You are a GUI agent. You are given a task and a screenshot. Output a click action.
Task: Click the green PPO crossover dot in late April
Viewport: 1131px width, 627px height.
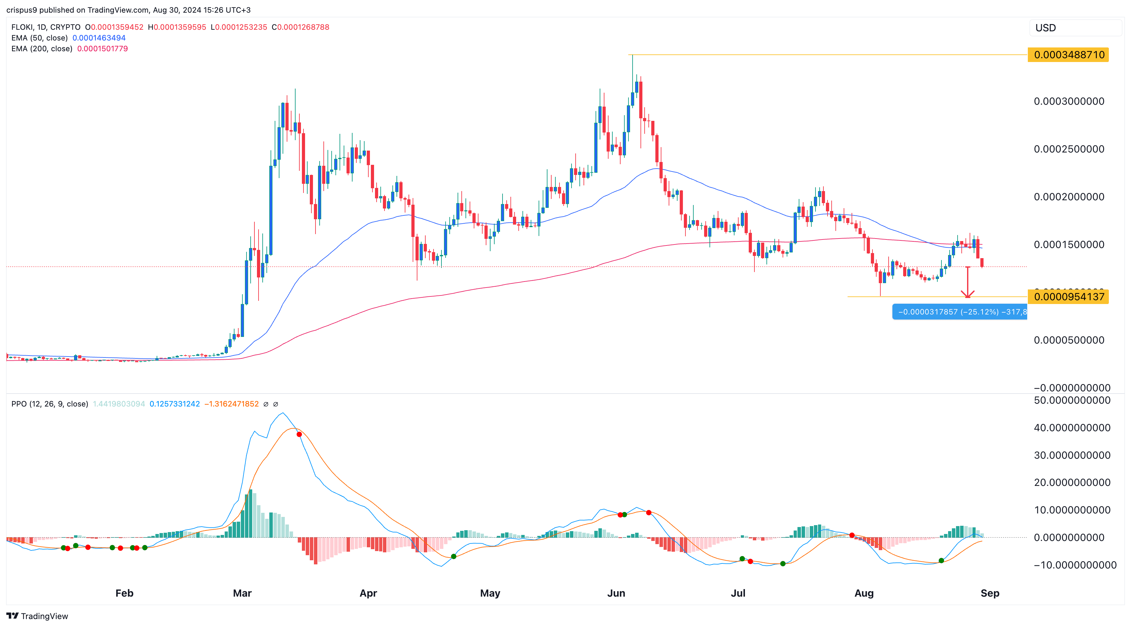[454, 556]
